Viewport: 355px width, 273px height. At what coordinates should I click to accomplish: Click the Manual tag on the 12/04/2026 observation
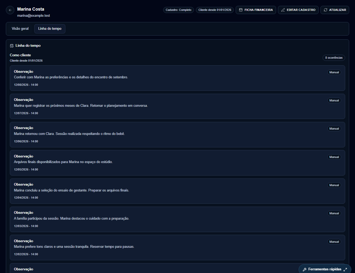(x=334, y=185)
